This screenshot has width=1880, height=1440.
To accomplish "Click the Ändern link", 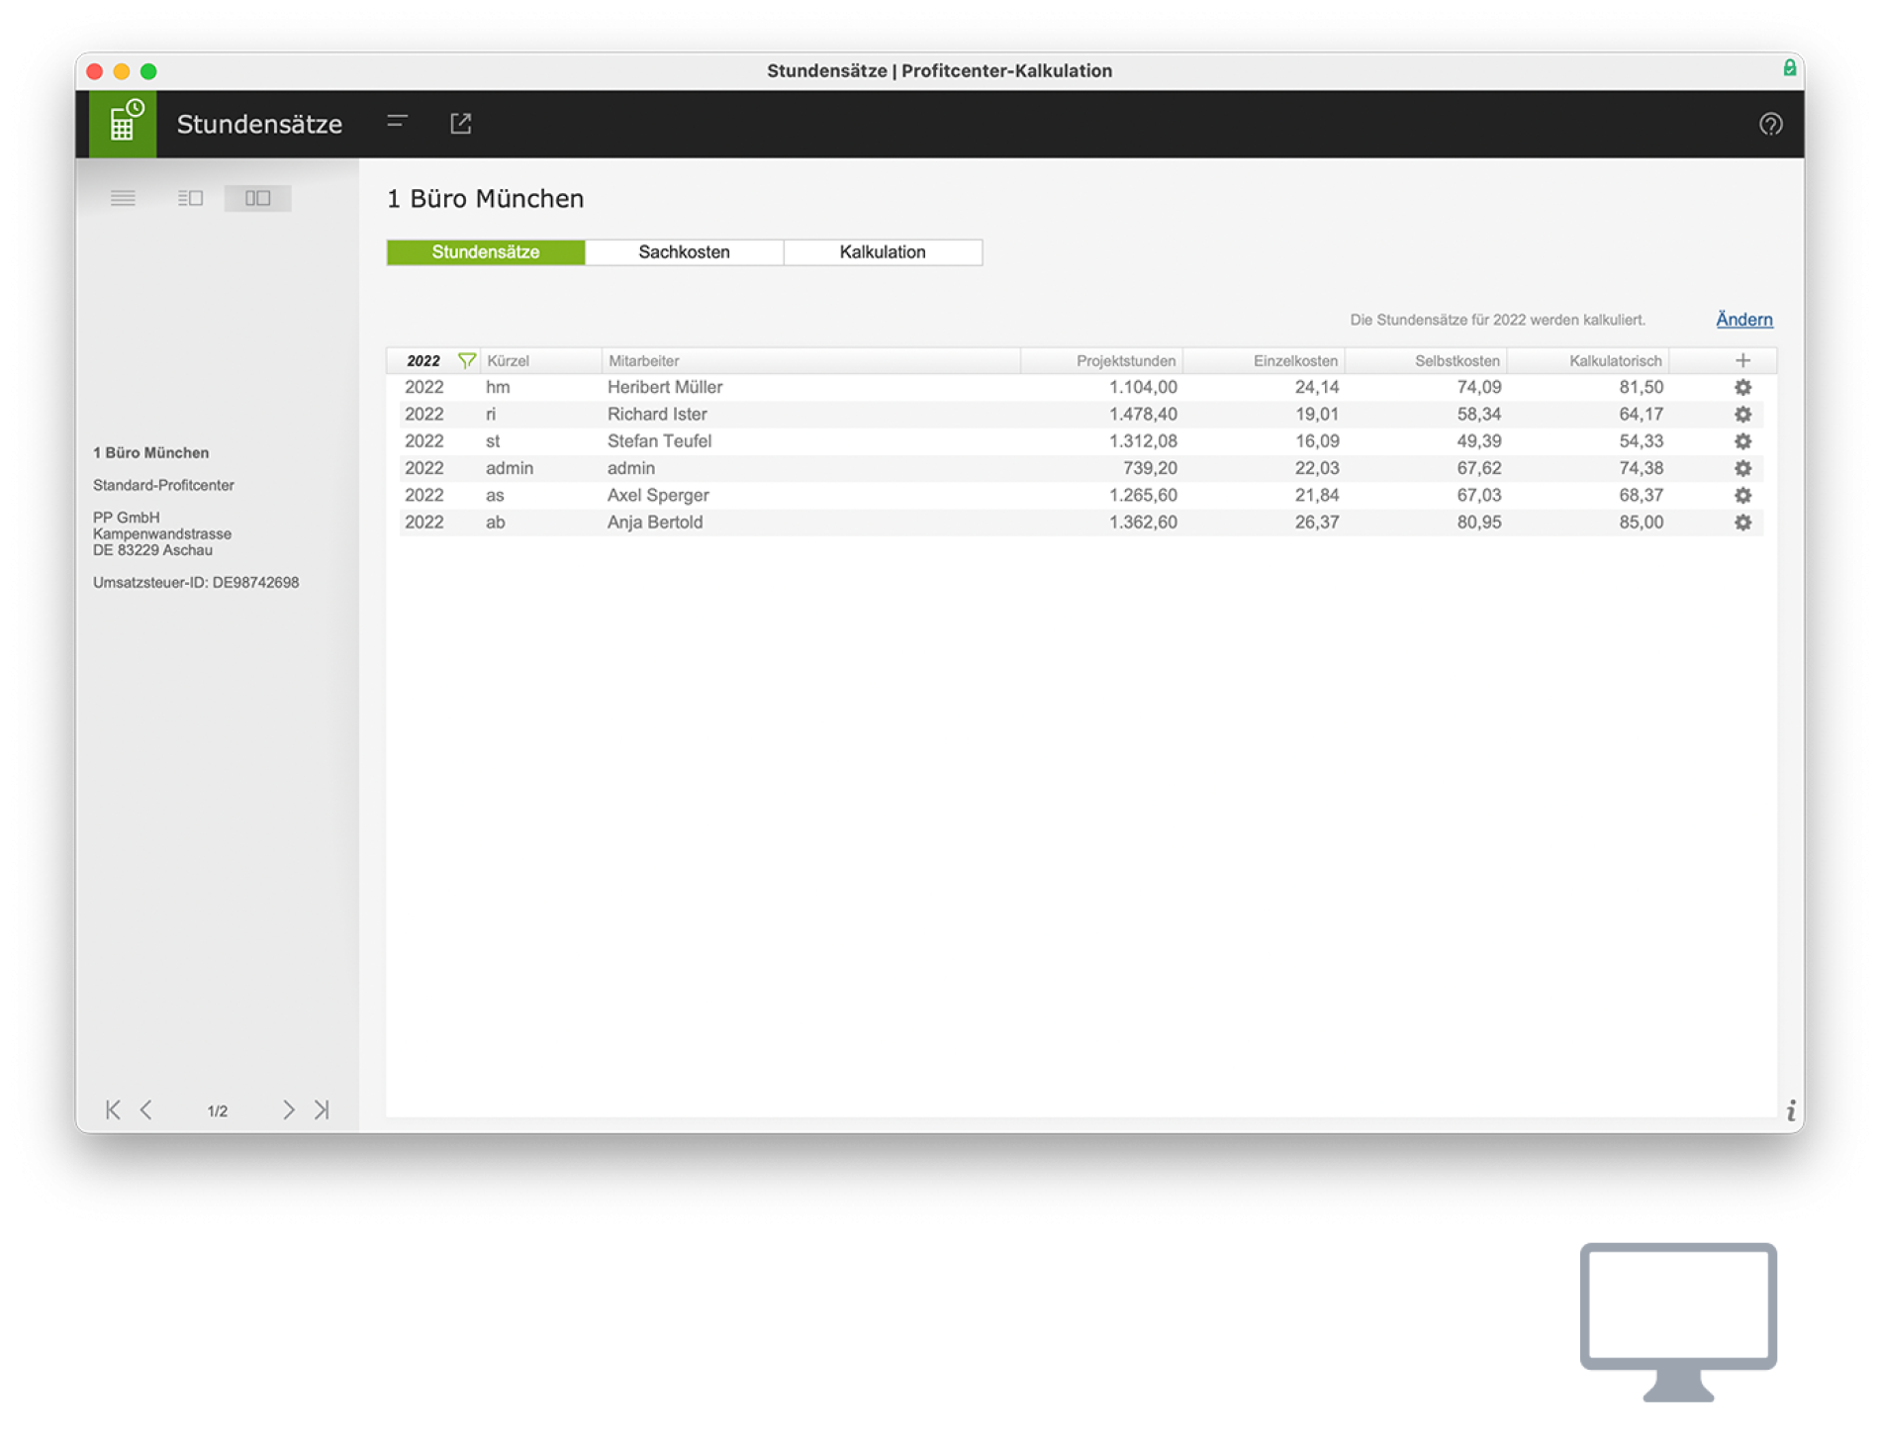I will pos(1743,320).
